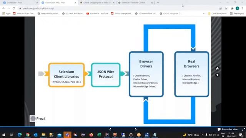
Task: Go to the previous Prezi slide arrow
Action: pyautogui.click(x=110, y=129)
